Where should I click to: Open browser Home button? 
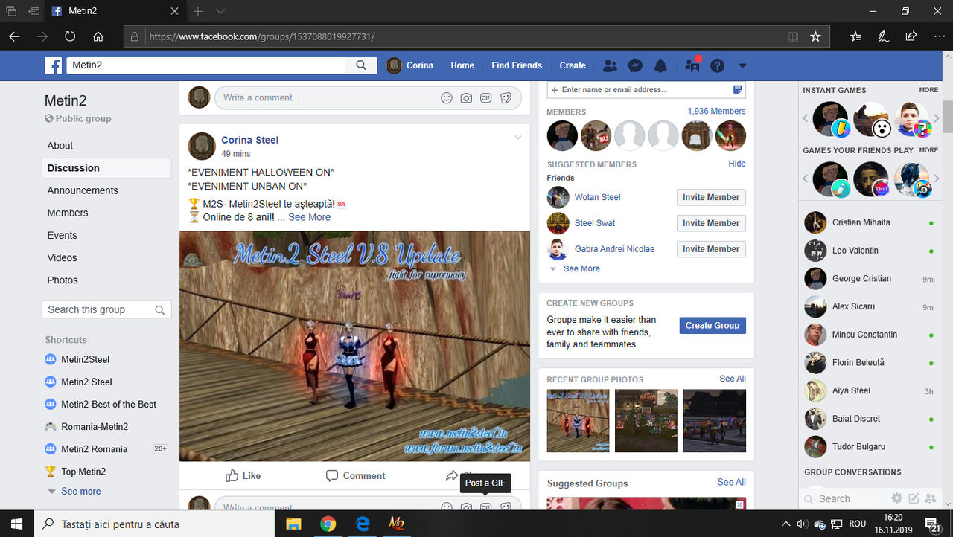[98, 36]
